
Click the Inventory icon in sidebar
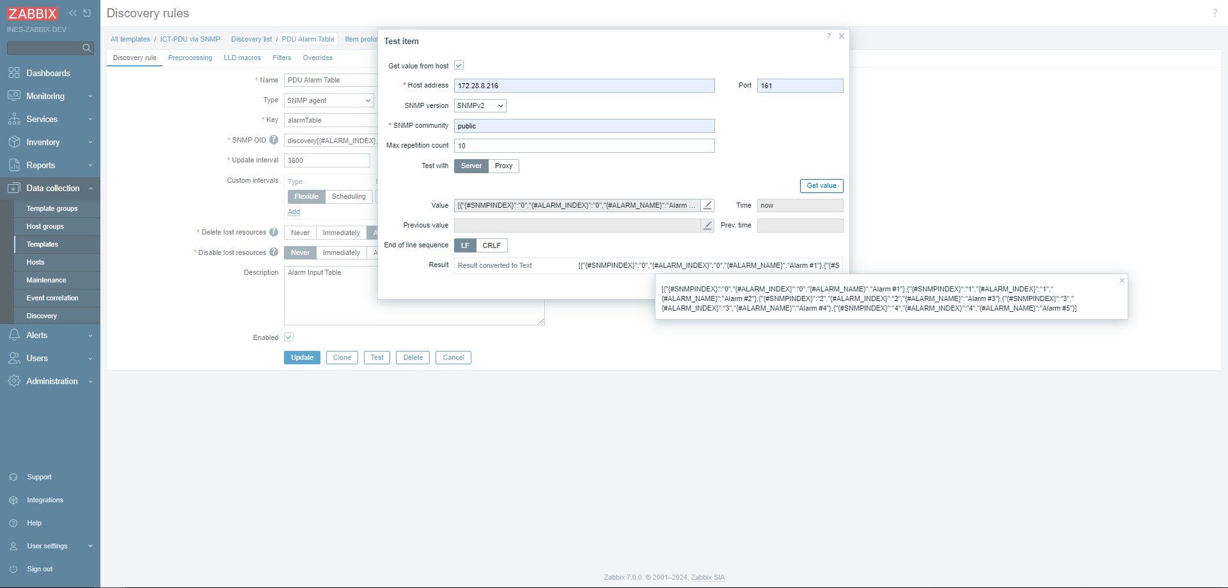(14, 142)
